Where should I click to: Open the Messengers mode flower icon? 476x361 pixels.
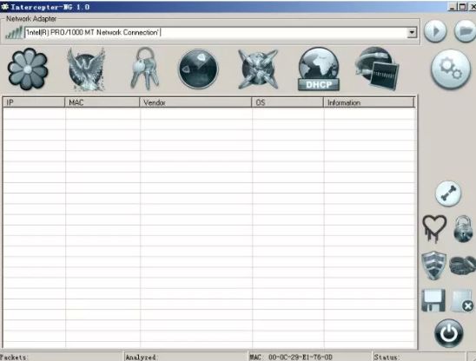coord(28,69)
